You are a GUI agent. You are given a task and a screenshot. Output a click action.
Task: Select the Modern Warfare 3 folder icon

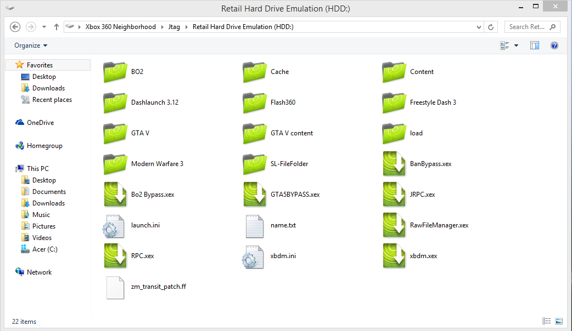point(115,164)
